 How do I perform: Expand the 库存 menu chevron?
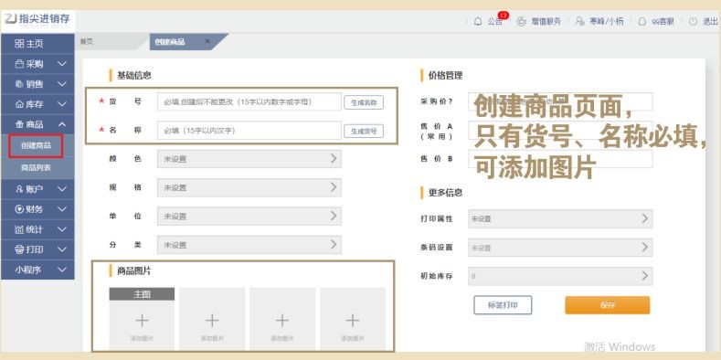point(62,104)
